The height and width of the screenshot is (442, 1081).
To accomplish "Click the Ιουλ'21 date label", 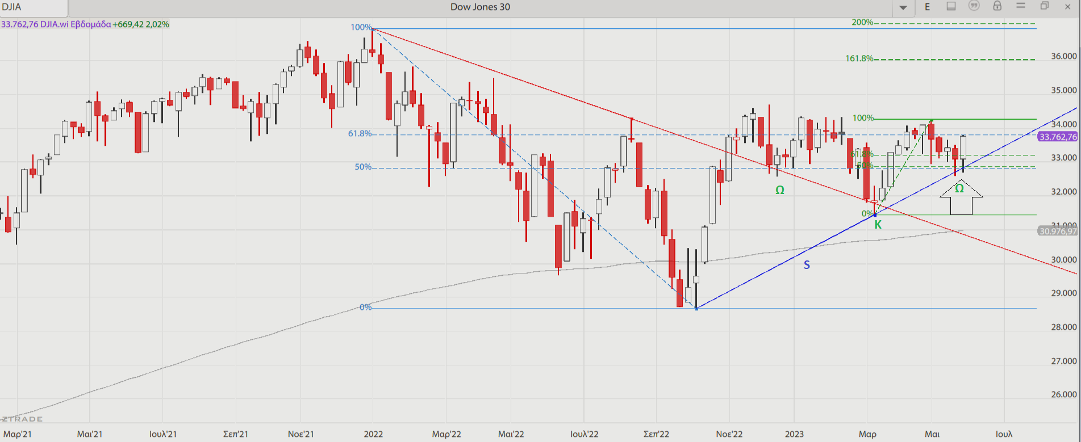I will [x=162, y=434].
